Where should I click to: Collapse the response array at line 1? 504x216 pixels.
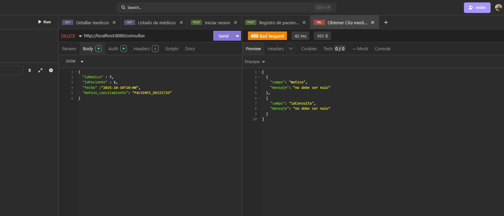(259, 72)
